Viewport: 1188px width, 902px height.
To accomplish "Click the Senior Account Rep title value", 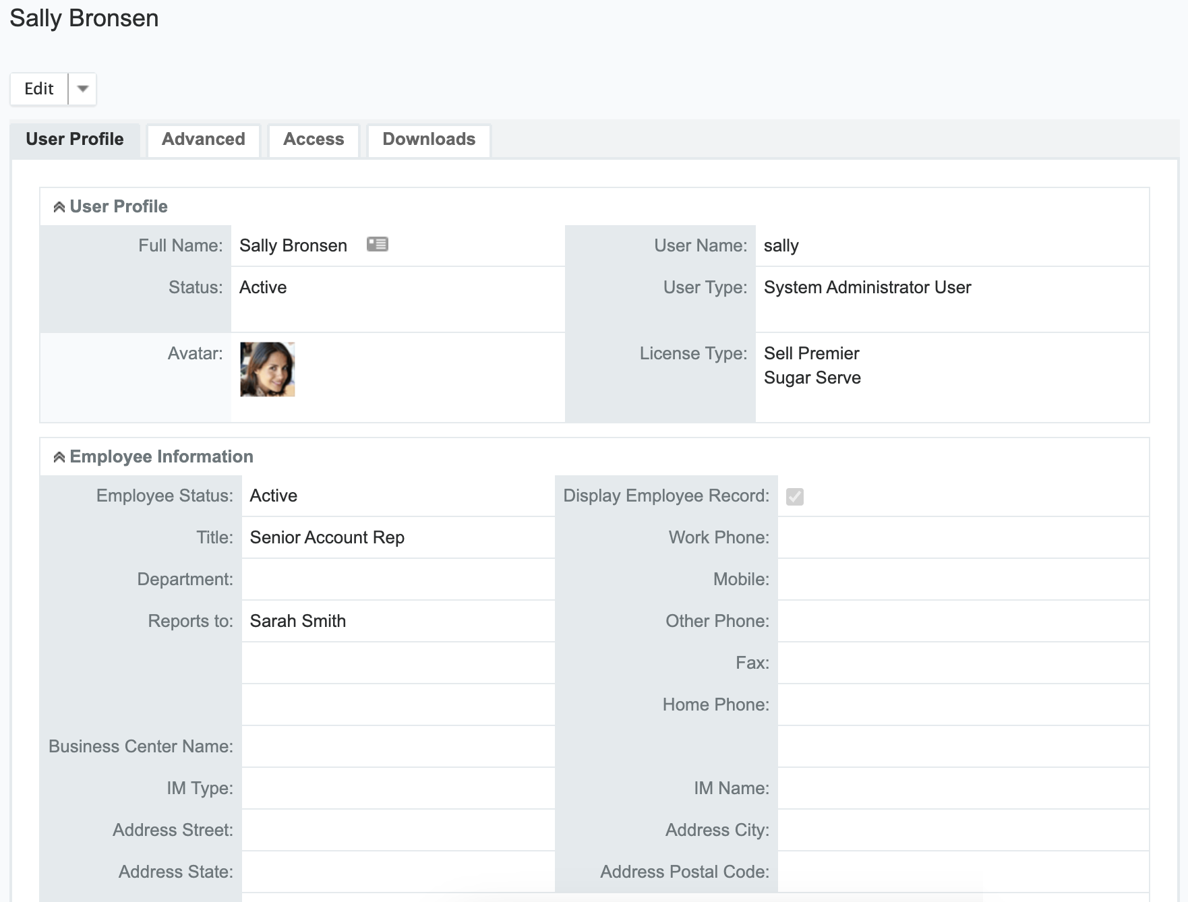I will 327,537.
